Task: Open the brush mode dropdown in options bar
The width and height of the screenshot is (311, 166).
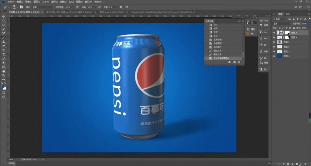Action: 43,7
